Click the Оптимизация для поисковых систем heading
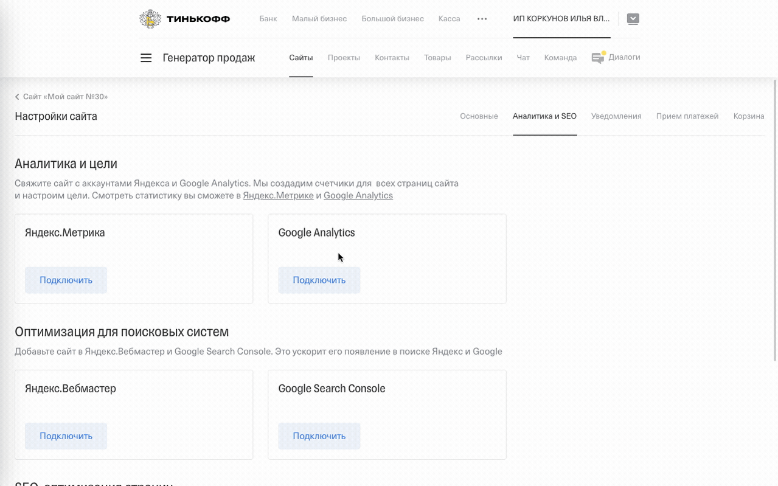 (x=122, y=332)
